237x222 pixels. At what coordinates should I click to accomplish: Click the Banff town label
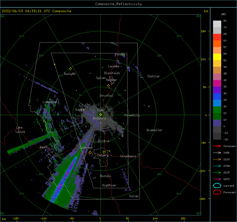[x=43, y=147]
